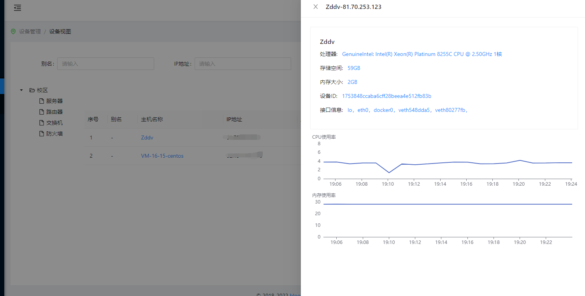The height and width of the screenshot is (296, 585).
Task: Select the 校区 tree label
Action: 42,90
